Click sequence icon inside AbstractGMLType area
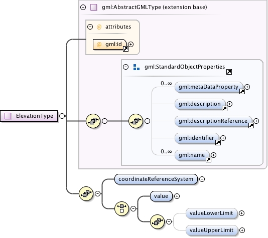 pyautogui.click(x=93, y=121)
